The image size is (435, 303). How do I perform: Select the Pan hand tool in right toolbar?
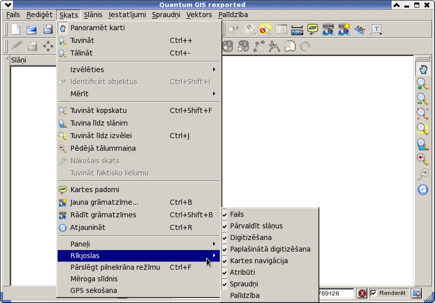(x=423, y=69)
